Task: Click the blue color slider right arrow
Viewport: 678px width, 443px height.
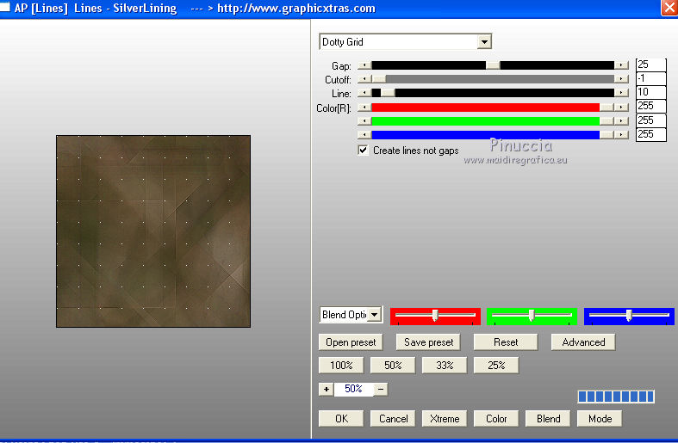Action: [621, 135]
